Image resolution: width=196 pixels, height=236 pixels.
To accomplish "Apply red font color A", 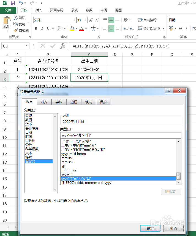I will click(81, 28).
